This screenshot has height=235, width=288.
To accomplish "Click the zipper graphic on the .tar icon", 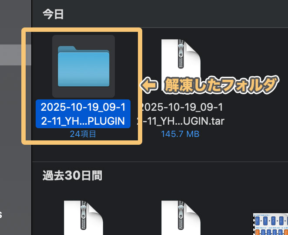I will tap(181, 54).
